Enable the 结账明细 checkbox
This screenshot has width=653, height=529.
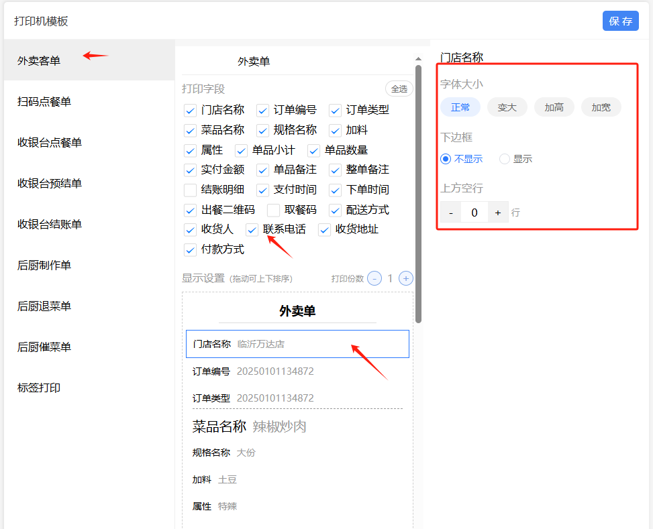click(191, 190)
